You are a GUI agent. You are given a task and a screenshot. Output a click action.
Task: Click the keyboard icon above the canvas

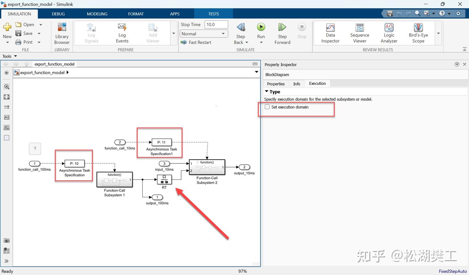255,64
